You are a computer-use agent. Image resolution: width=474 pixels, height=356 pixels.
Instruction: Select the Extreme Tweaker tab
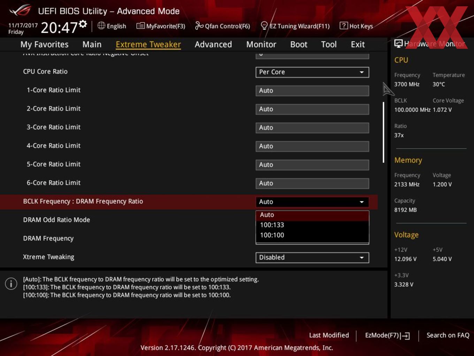coord(148,44)
